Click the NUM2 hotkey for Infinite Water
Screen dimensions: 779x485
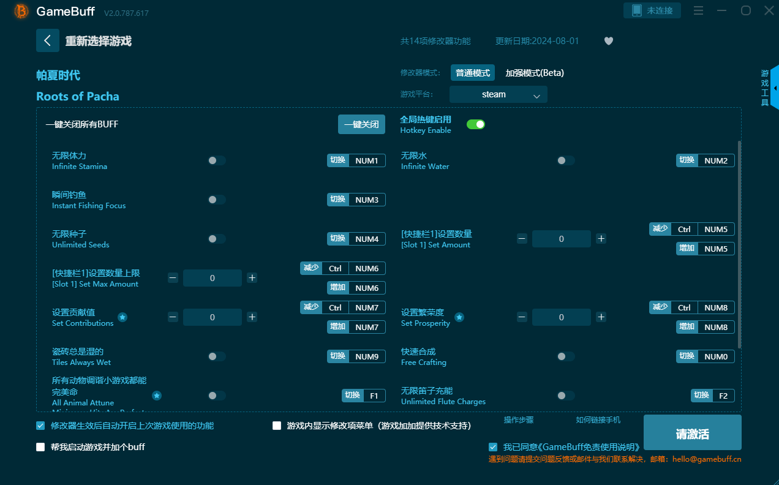click(x=716, y=160)
